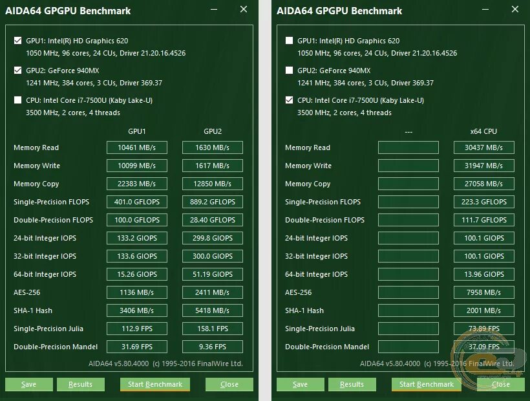Screen dimensions: 530x401
Task: Close left AIDA64 window via X icon
Action: (244, 10)
